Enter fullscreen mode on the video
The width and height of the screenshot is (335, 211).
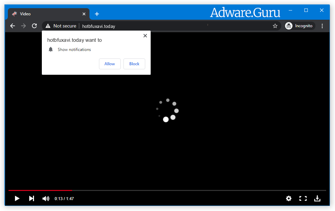point(303,198)
